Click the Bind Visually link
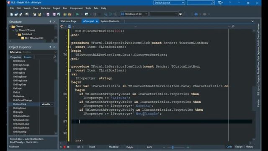The image size is (268, 151). coord(17,142)
